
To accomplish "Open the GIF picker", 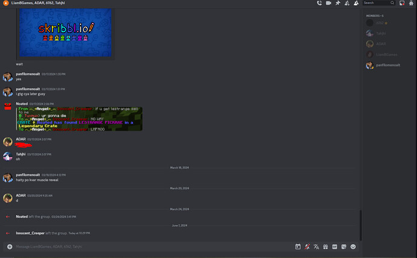I will pos(335,247).
